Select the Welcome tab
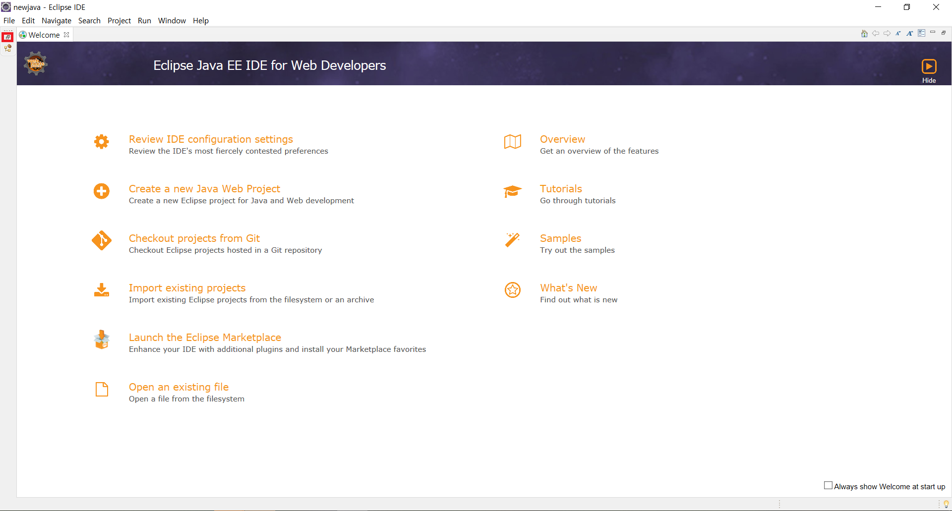The width and height of the screenshot is (952, 511). pyautogui.click(x=44, y=35)
